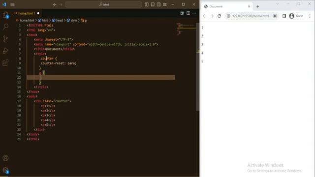This screenshot has height=177, width=315.
Task: Open the browser three-dot menu
Action: click(x=310, y=16)
